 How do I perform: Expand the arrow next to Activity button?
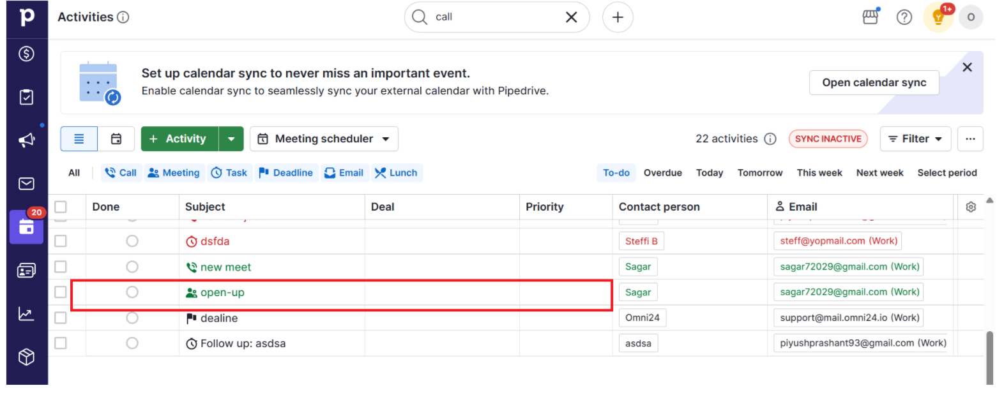pyautogui.click(x=231, y=138)
